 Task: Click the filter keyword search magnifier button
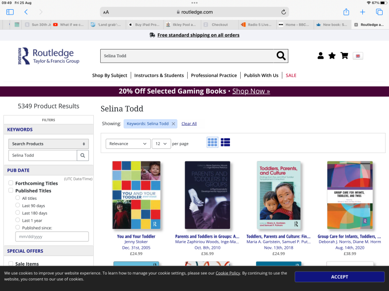click(x=83, y=155)
